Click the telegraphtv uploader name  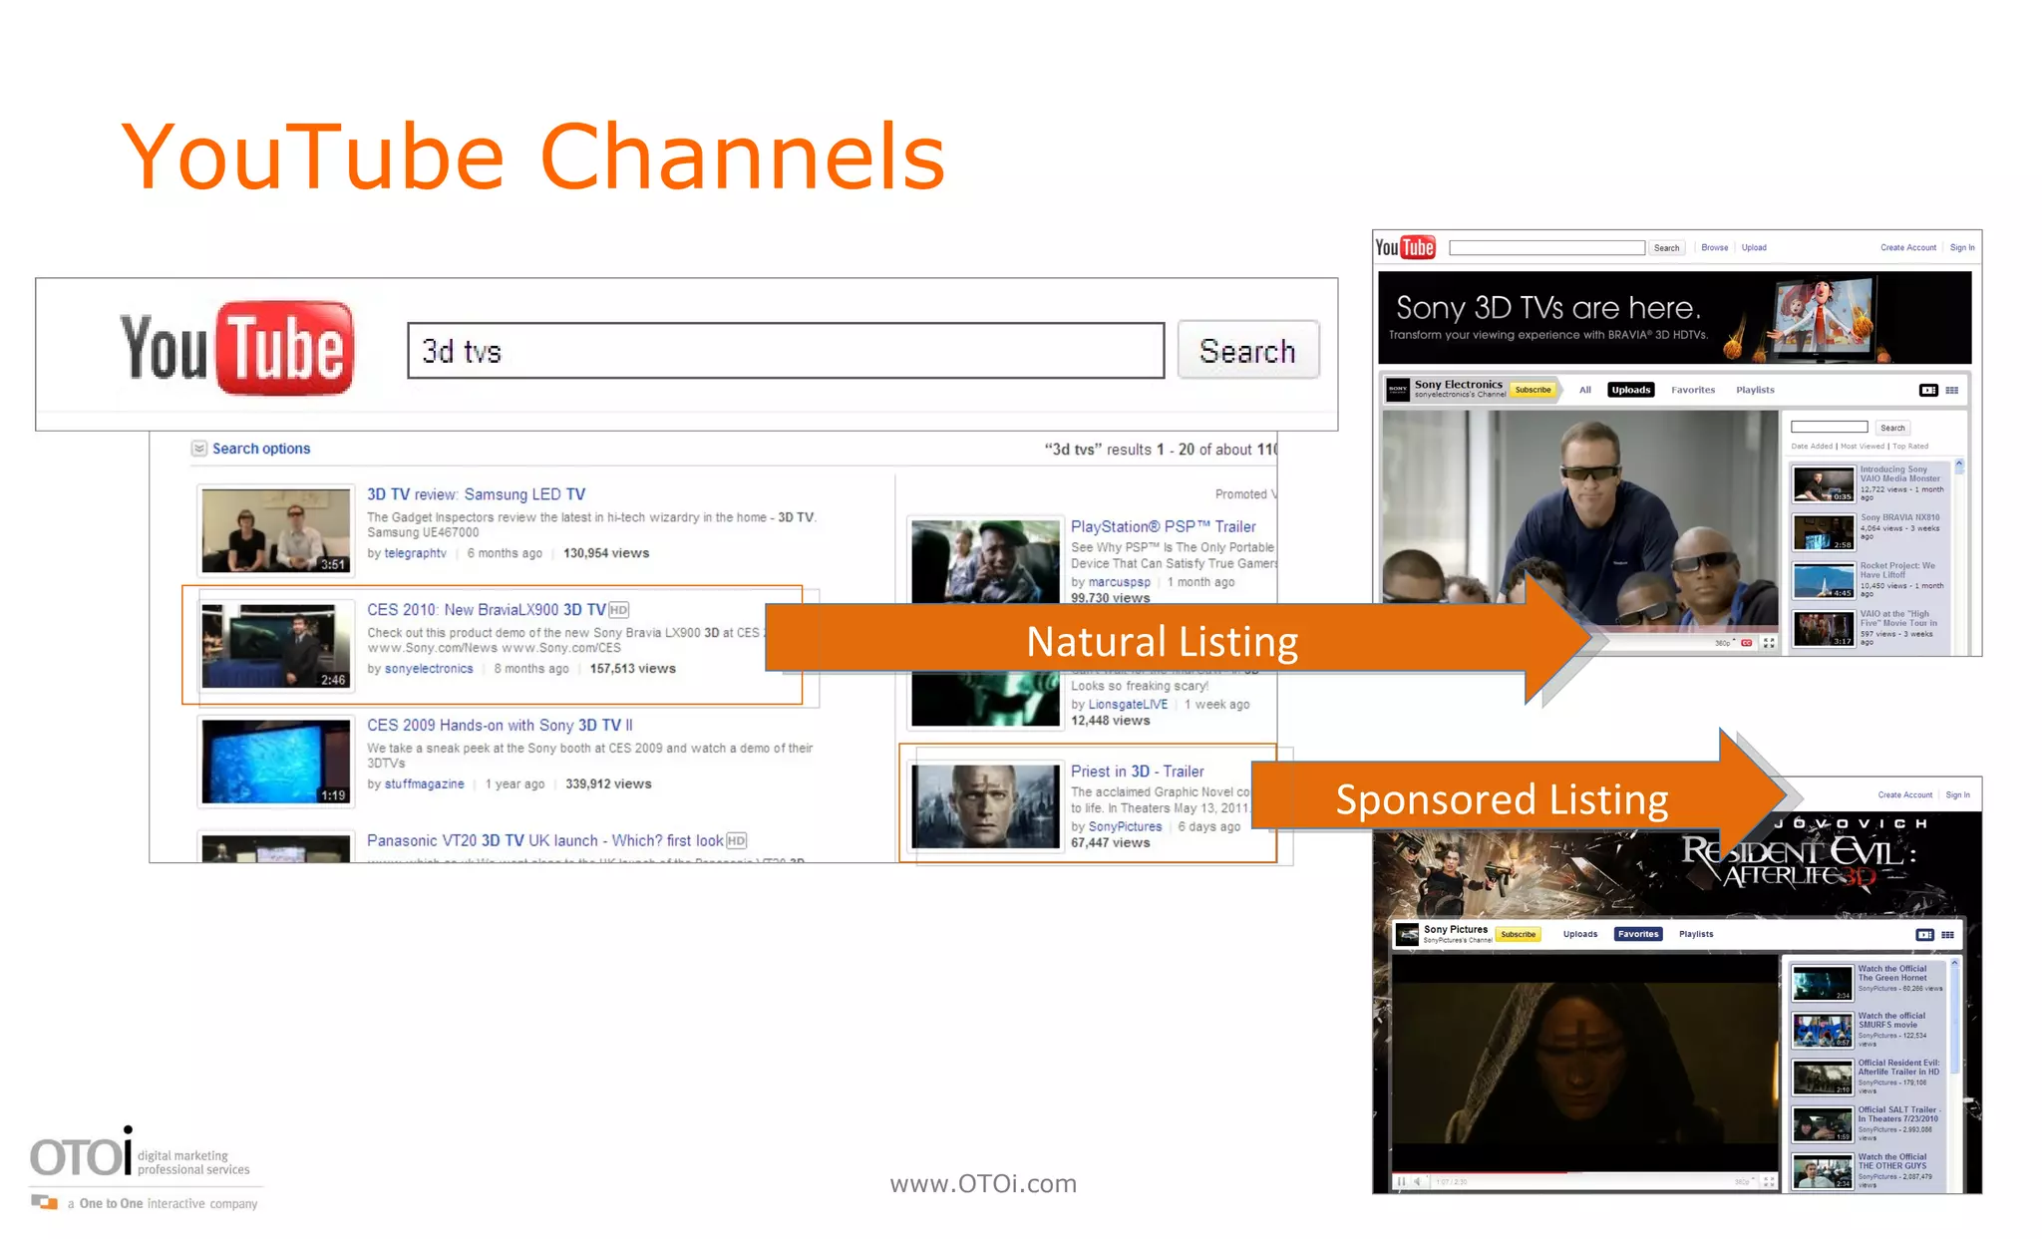click(416, 553)
